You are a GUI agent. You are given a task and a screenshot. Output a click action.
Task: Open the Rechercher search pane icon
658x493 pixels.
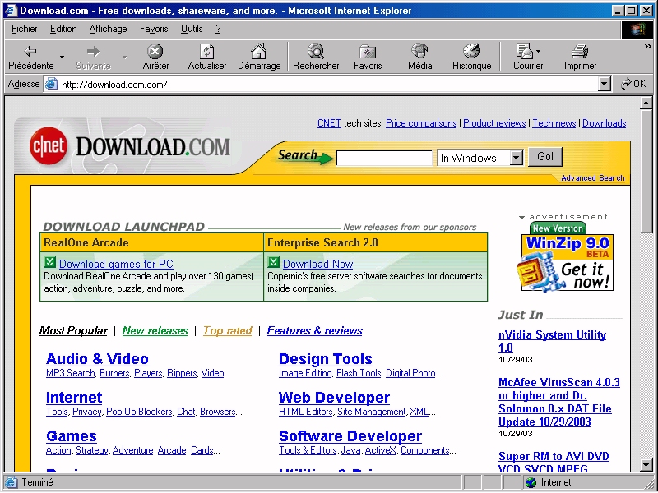[x=316, y=51]
